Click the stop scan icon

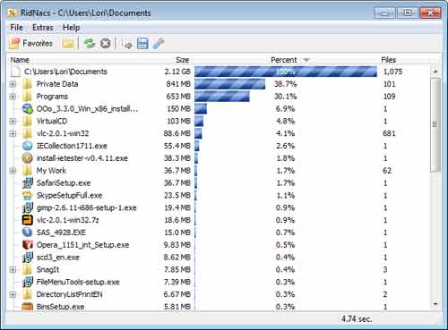click(105, 44)
